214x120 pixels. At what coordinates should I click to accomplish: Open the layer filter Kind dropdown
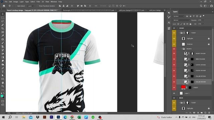click(x=179, y=16)
